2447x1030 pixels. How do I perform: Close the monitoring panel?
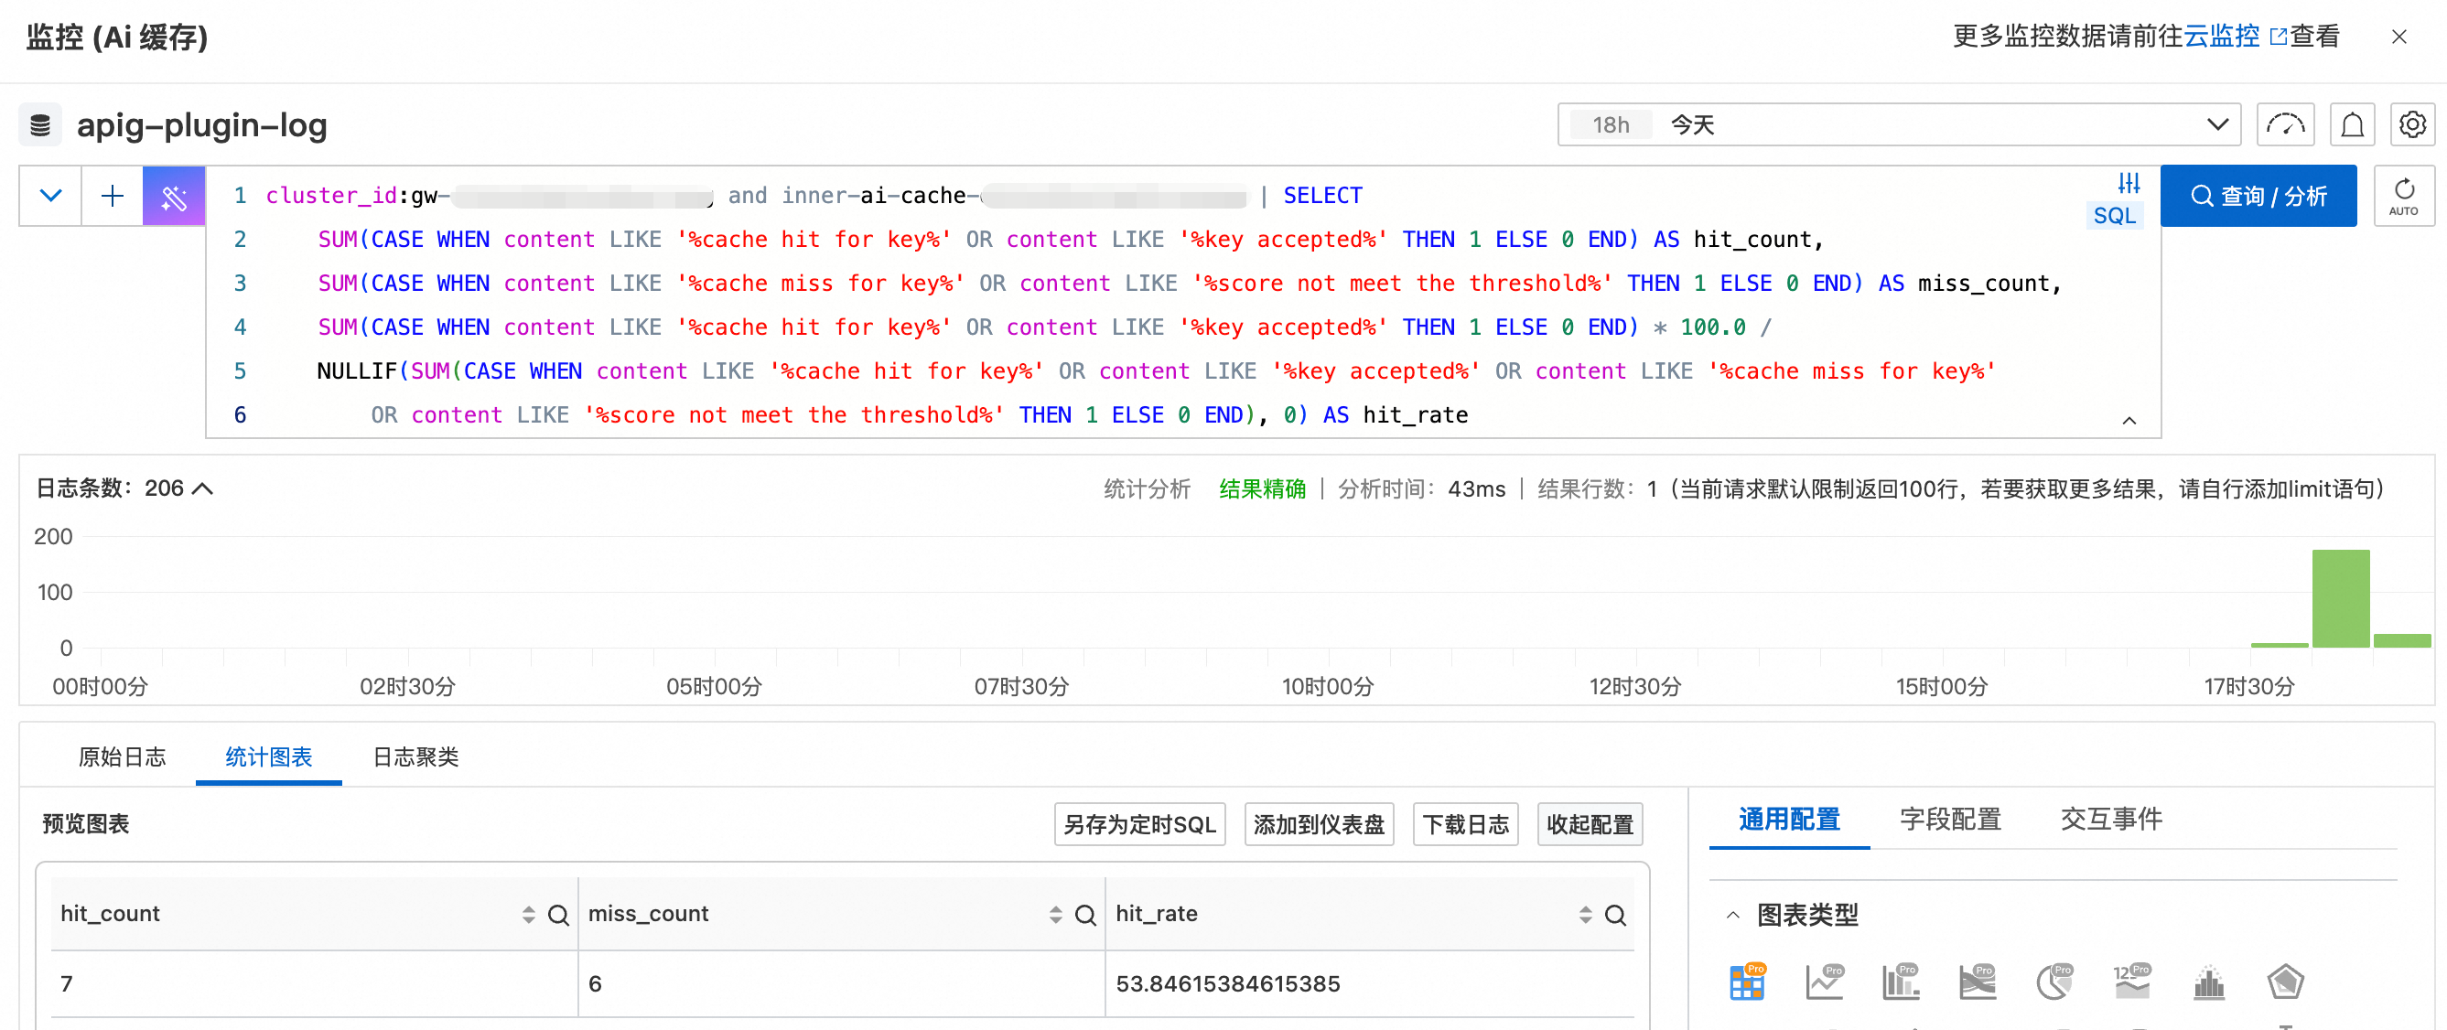[x=2398, y=37]
